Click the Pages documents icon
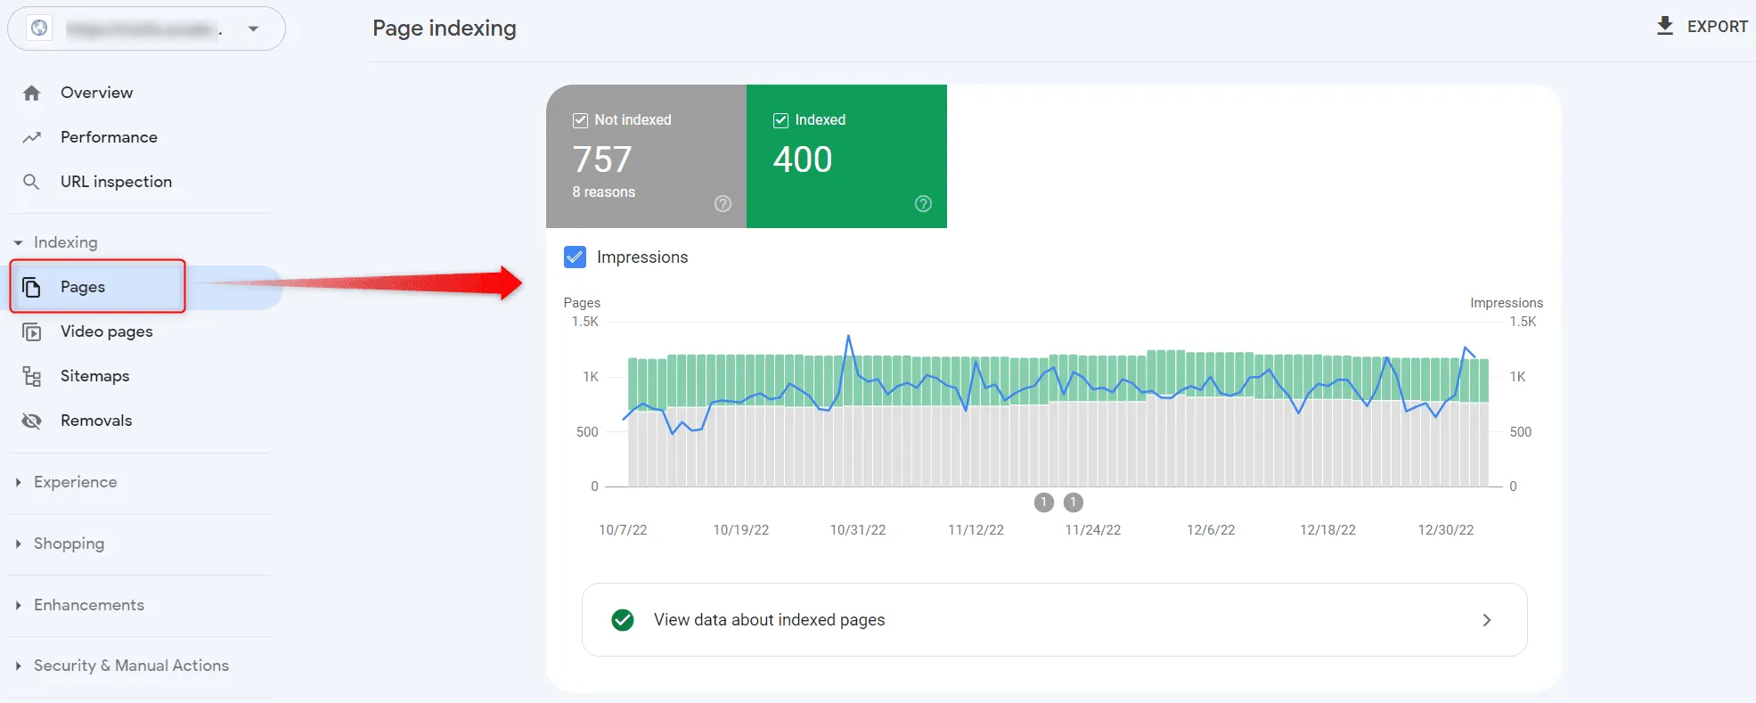This screenshot has width=1756, height=703. pyautogui.click(x=31, y=287)
